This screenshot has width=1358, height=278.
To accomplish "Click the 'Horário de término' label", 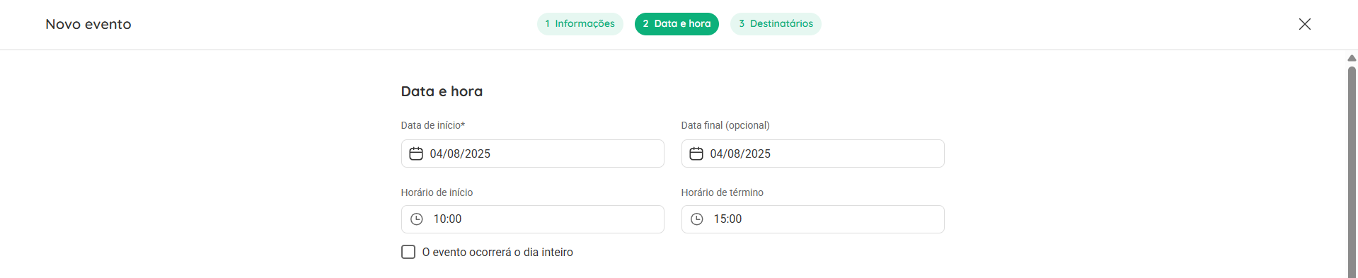I will pyautogui.click(x=723, y=192).
